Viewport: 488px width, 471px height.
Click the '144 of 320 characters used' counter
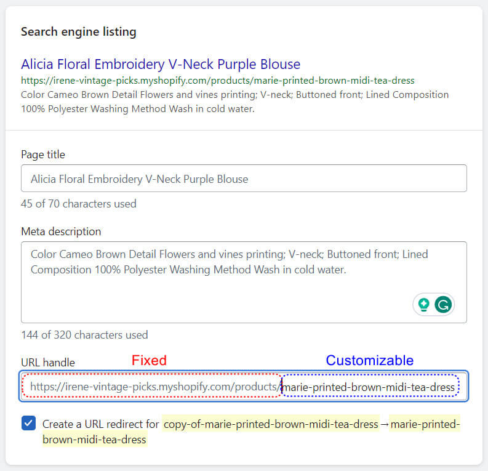tap(84, 335)
